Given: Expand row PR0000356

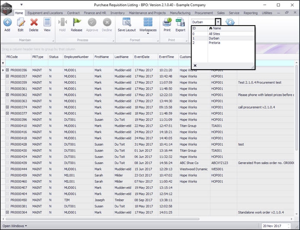Looking at the screenshot, I should click(x=7, y=70).
